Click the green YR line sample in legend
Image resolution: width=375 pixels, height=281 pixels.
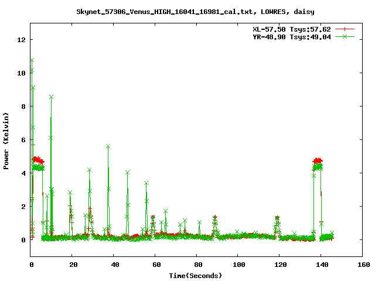345,36
